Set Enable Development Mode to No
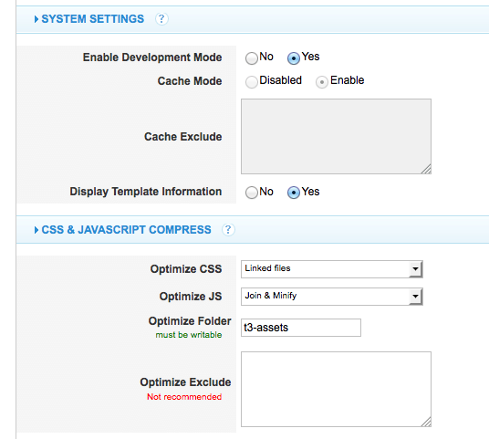Image resolution: width=489 pixels, height=439 pixels. (252, 58)
